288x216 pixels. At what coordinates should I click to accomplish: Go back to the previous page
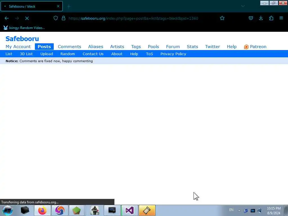pos(7,18)
